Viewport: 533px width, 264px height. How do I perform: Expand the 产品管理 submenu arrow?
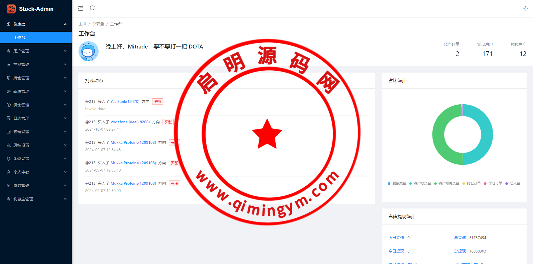pos(65,64)
